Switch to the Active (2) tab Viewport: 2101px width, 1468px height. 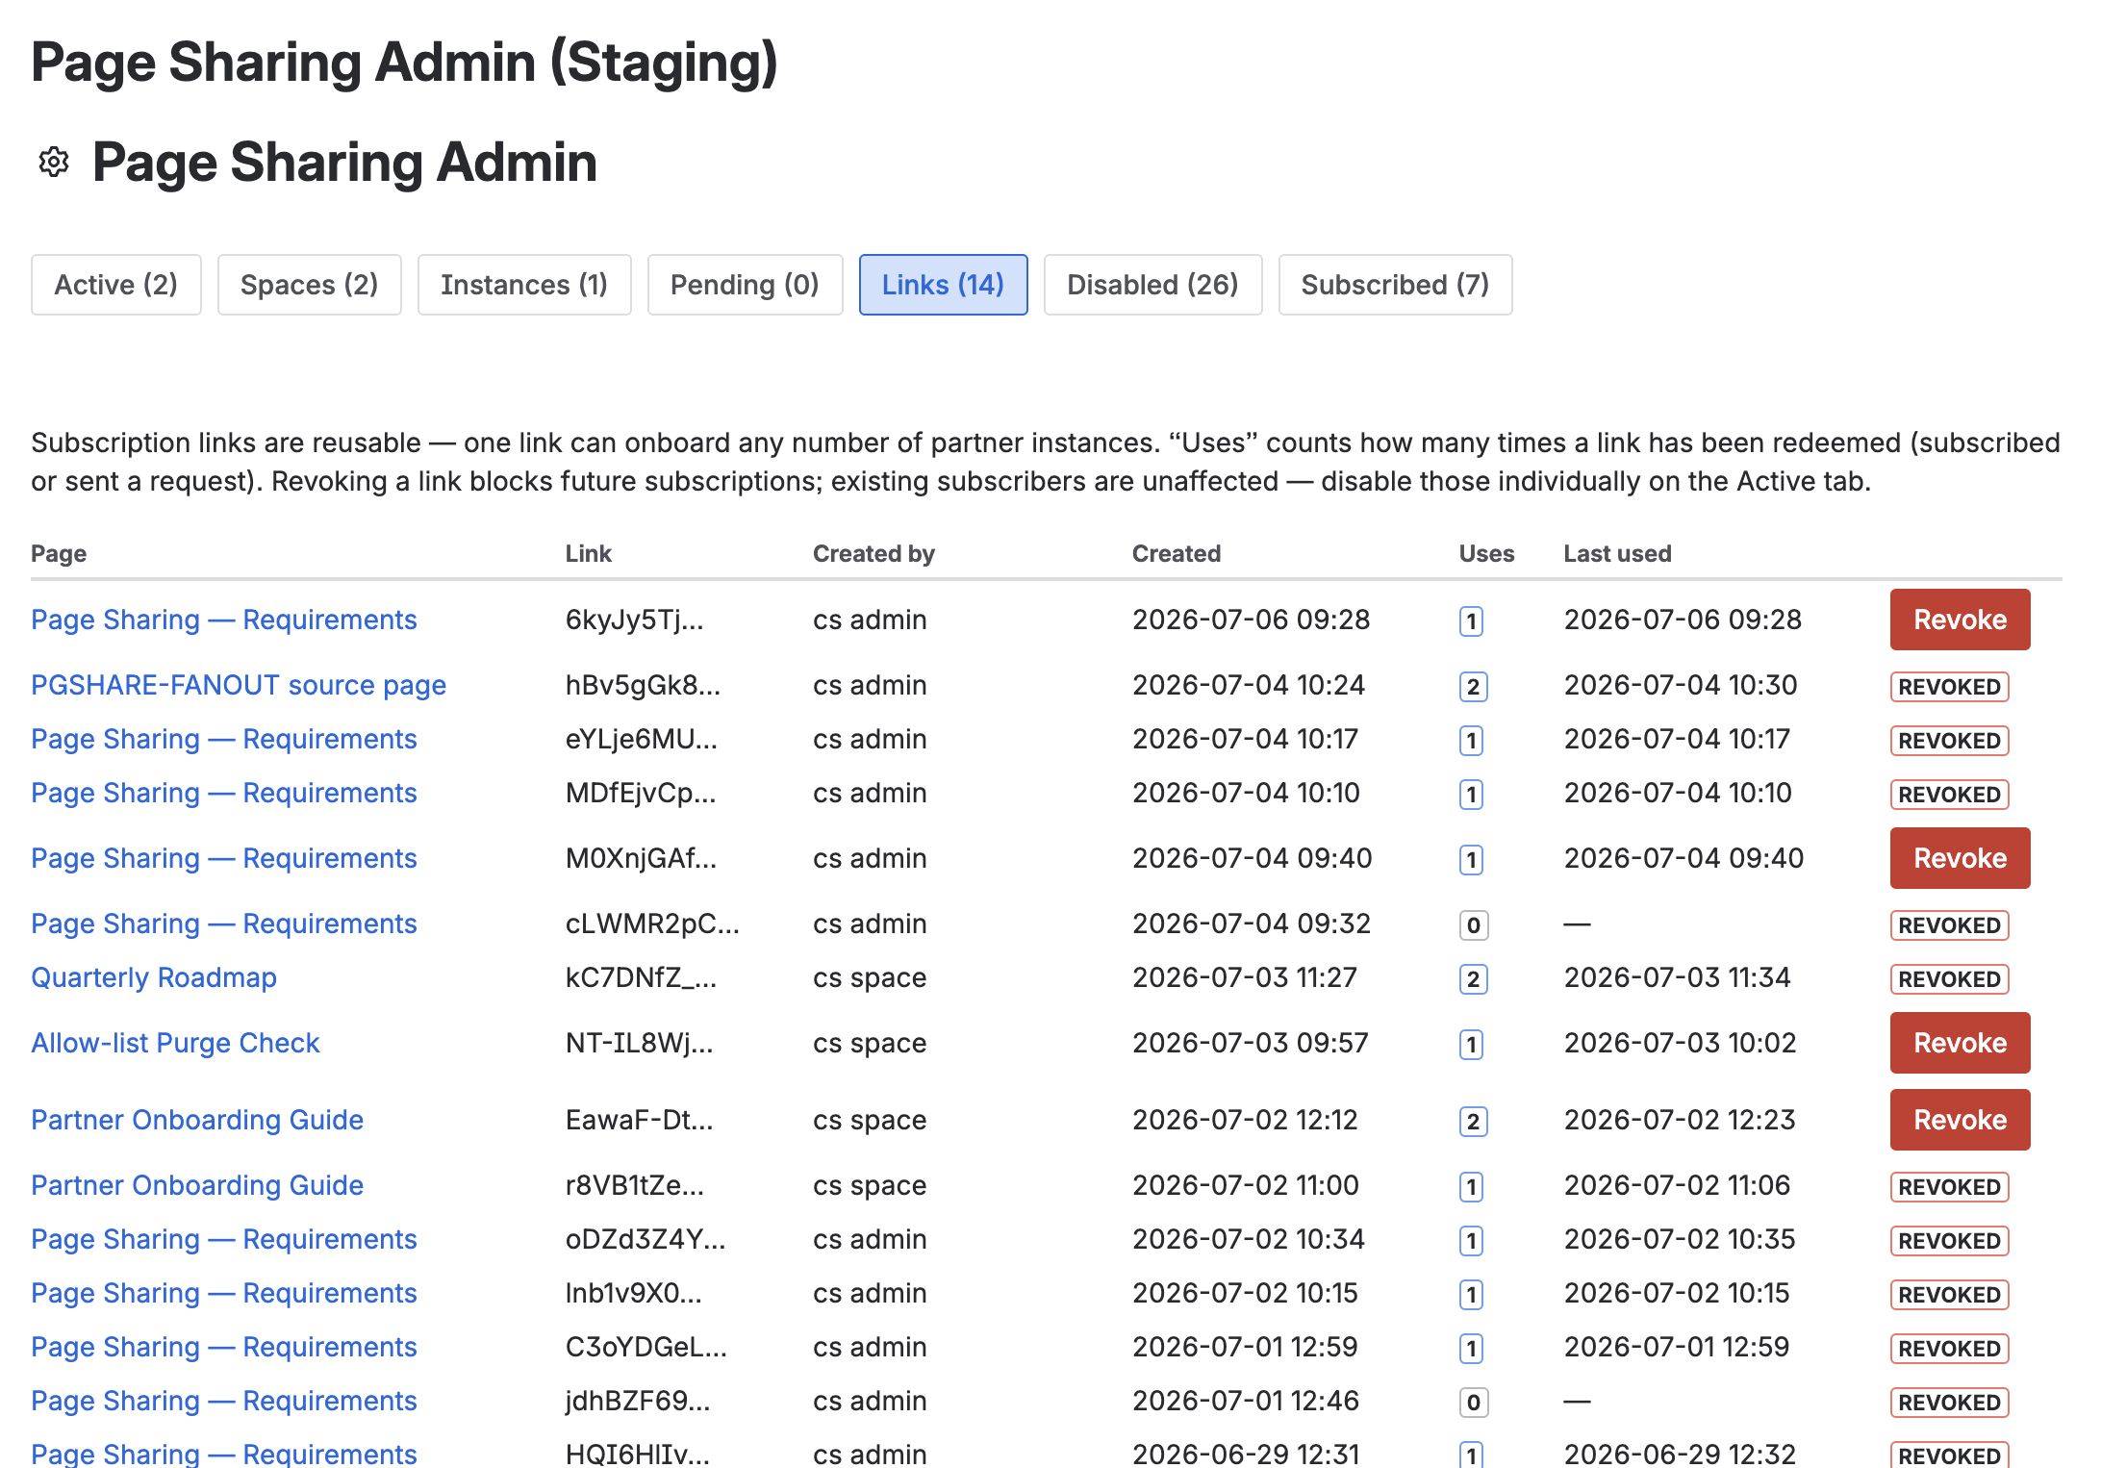pyautogui.click(x=116, y=285)
